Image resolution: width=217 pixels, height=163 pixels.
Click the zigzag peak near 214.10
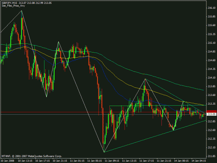click(145, 79)
